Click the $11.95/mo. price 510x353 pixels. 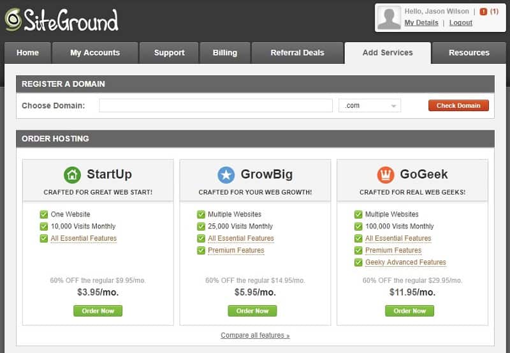pos(412,292)
